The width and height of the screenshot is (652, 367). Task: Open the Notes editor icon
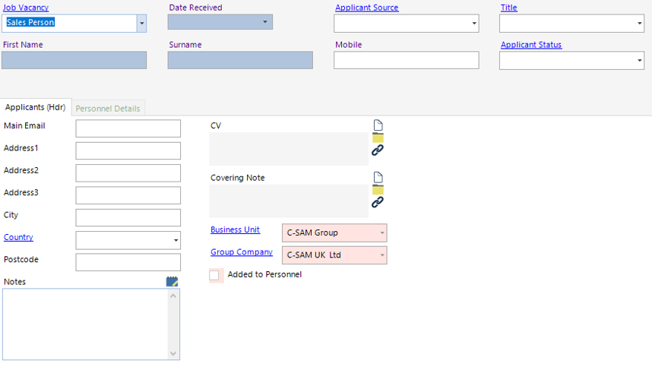(x=172, y=282)
